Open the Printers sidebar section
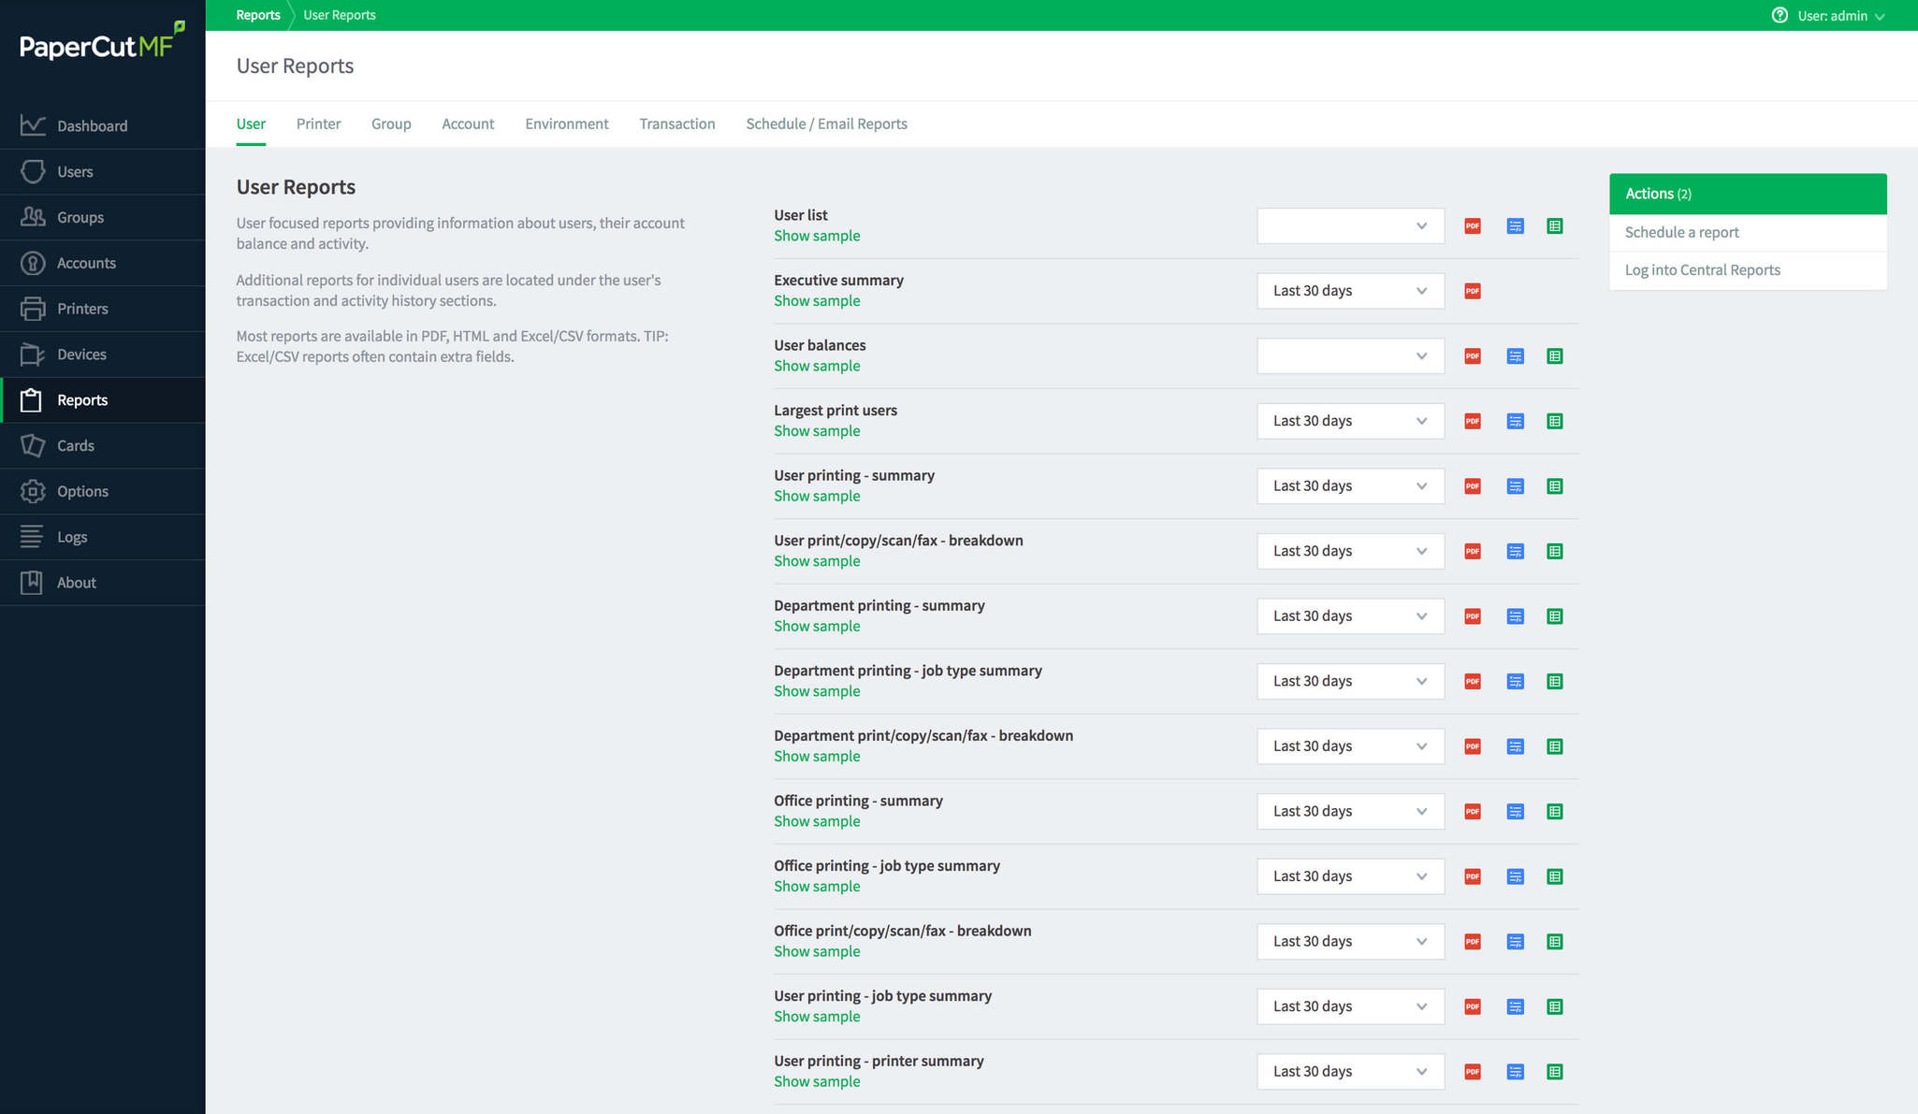 pyautogui.click(x=82, y=309)
